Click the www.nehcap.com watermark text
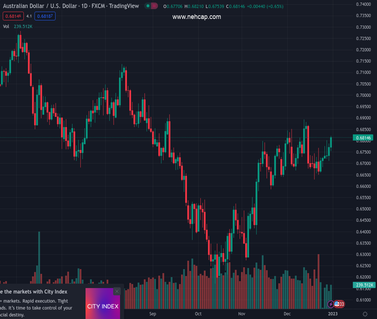Image resolution: width=377 pixels, height=319 pixels. (x=196, y=17)
